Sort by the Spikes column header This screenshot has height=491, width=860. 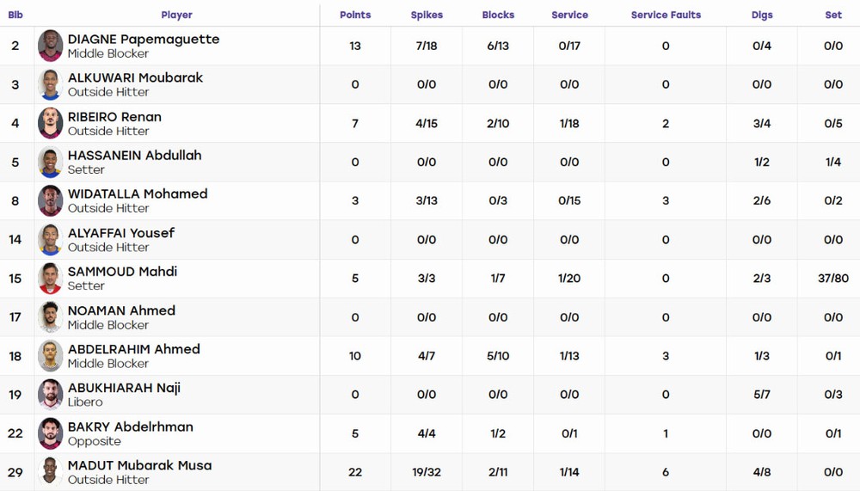pyautogui.click(x=427, y=15)
